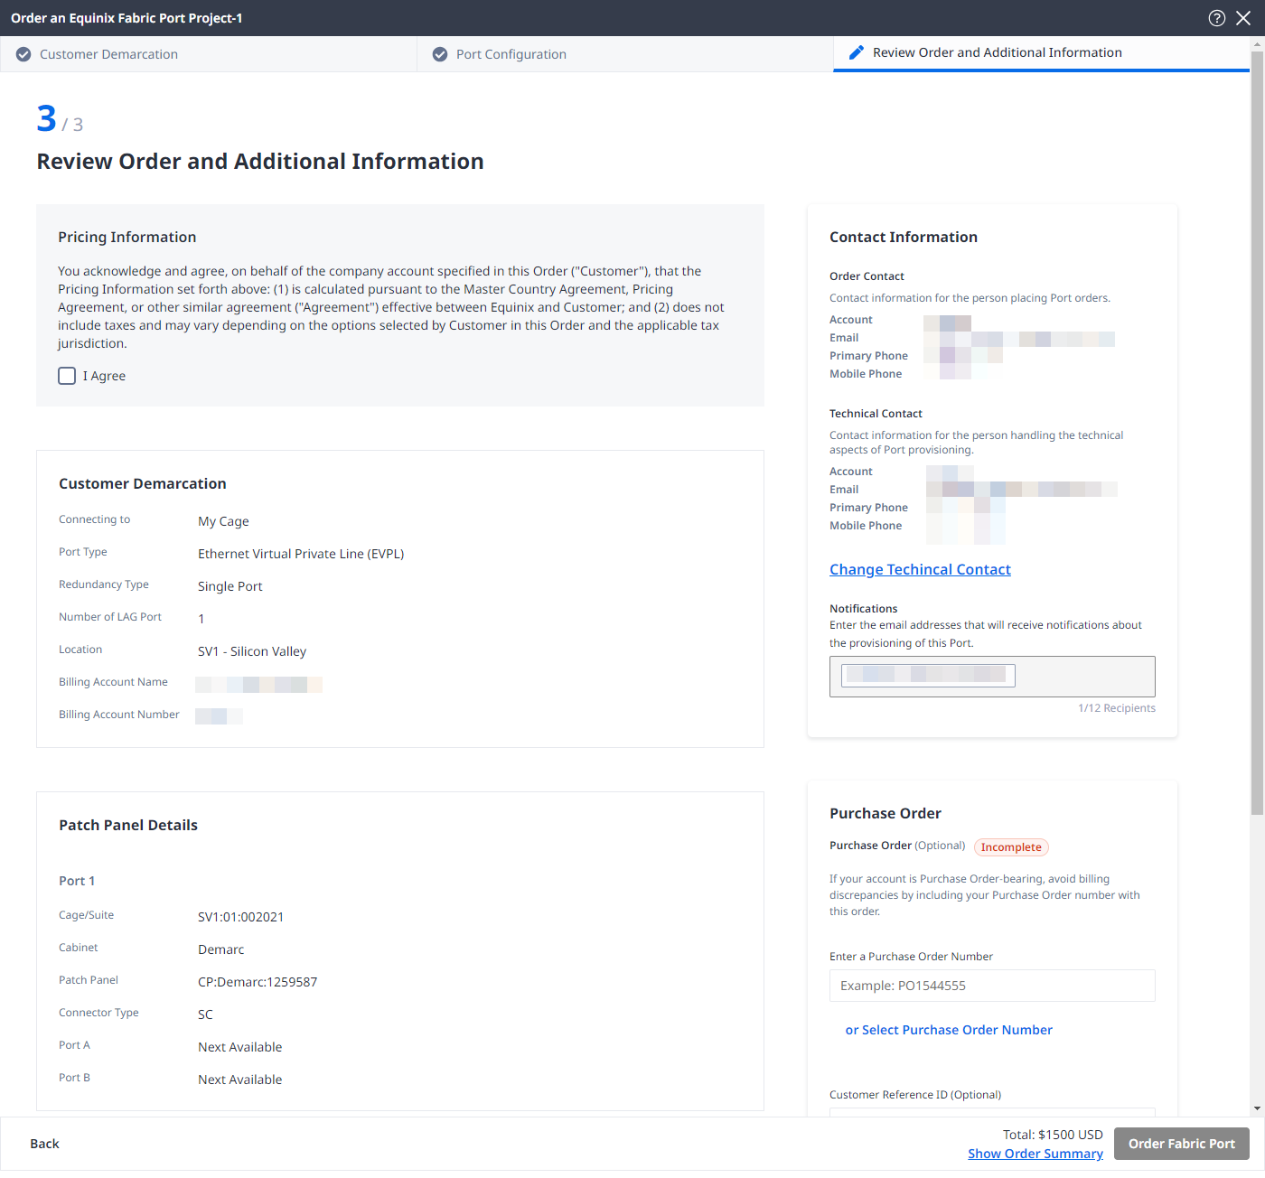Open Show Order Summary link
This screenshot has height=1178, width=1265.
pos(1035,1154)
